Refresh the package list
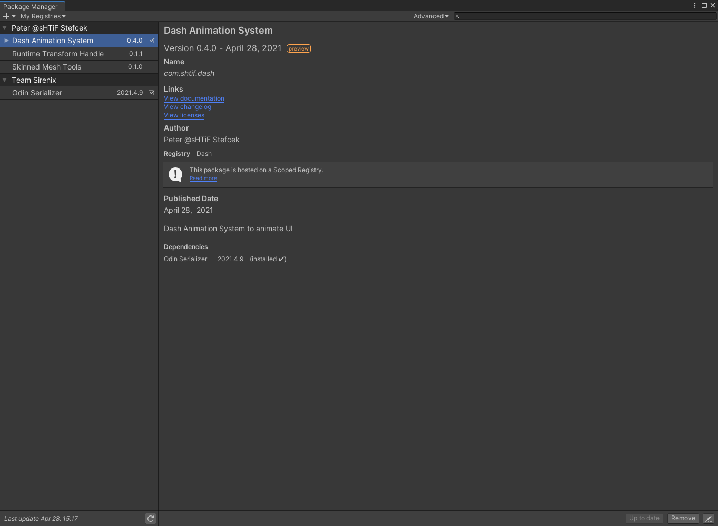 tap(151, 519)
